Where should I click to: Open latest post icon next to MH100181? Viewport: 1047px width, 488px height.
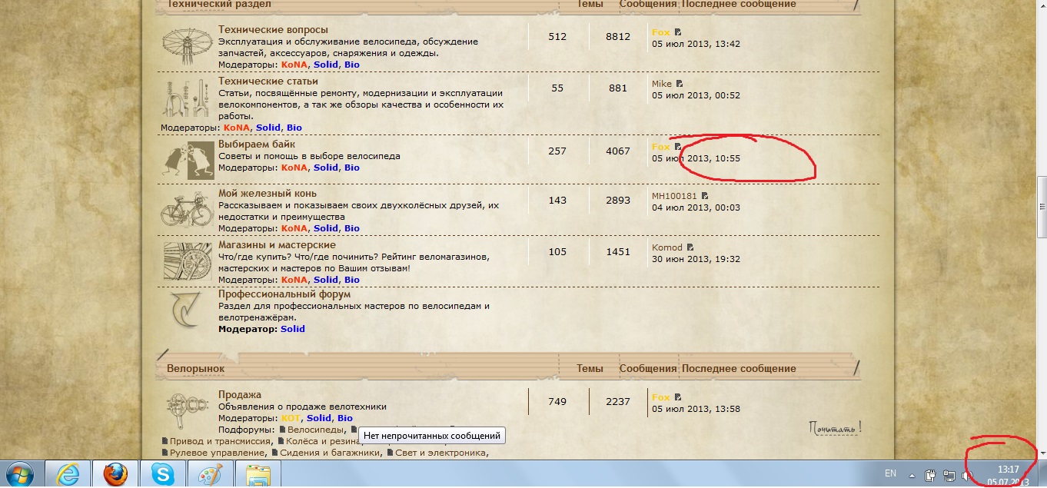pos(705,196)
